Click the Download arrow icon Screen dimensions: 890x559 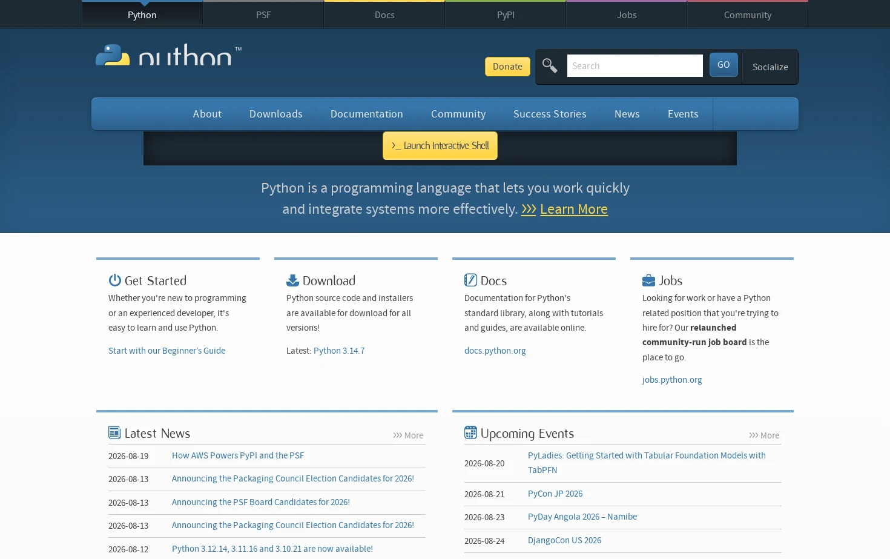point(293,280)
